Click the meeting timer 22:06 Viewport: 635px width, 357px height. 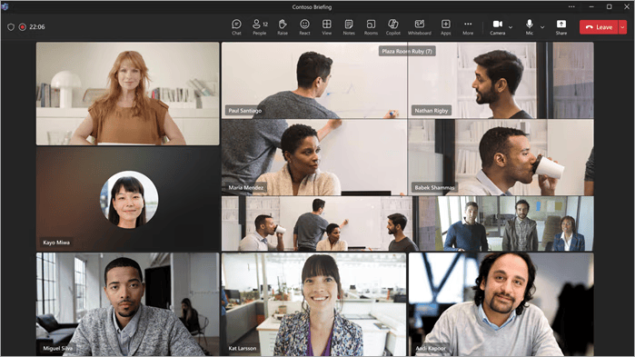click(37, 27)
